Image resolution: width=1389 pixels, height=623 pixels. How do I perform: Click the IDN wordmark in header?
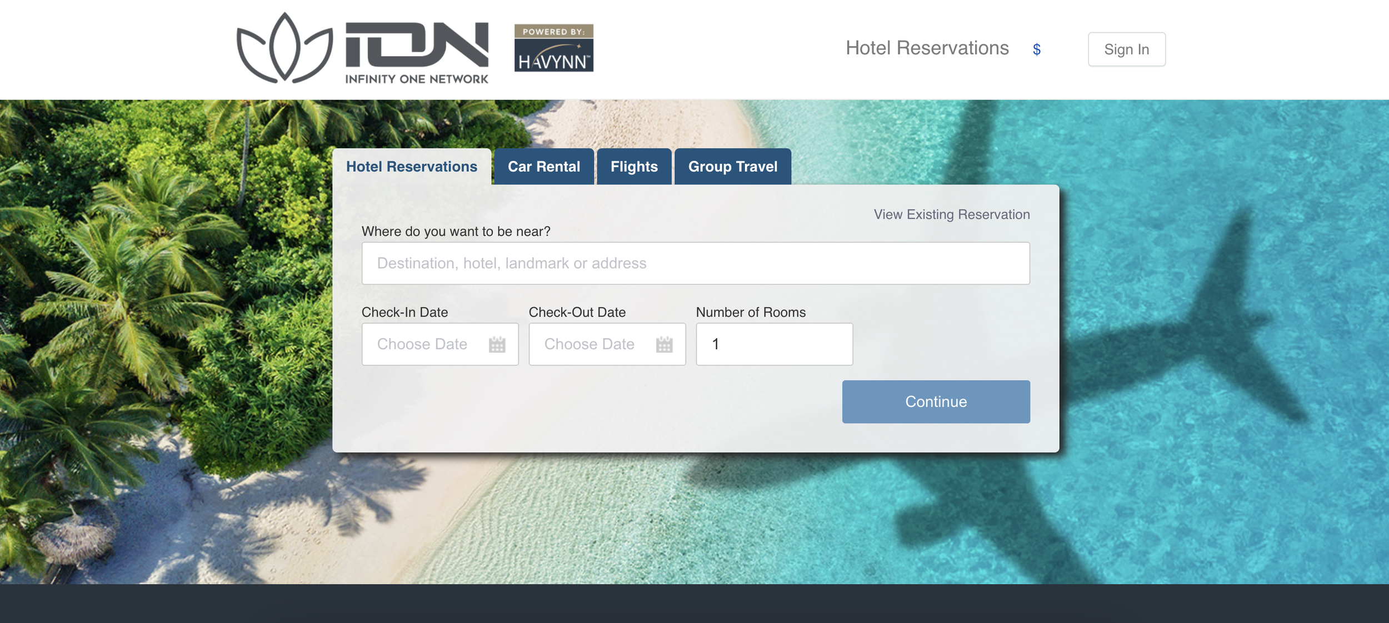(x=417, y=44)
